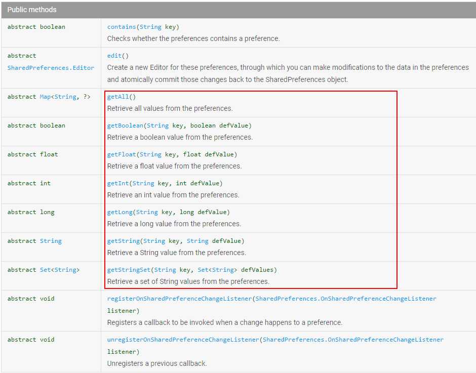Image resolution: width=476 pixels, height=373 pixels.
Task: Click String parameter type in getFloat signature
Action: (150, 154)
